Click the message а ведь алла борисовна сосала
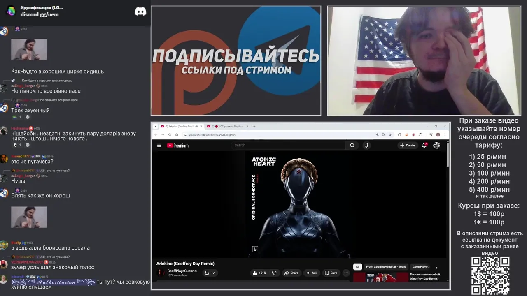The image size is (527, 296). point(50,247)
